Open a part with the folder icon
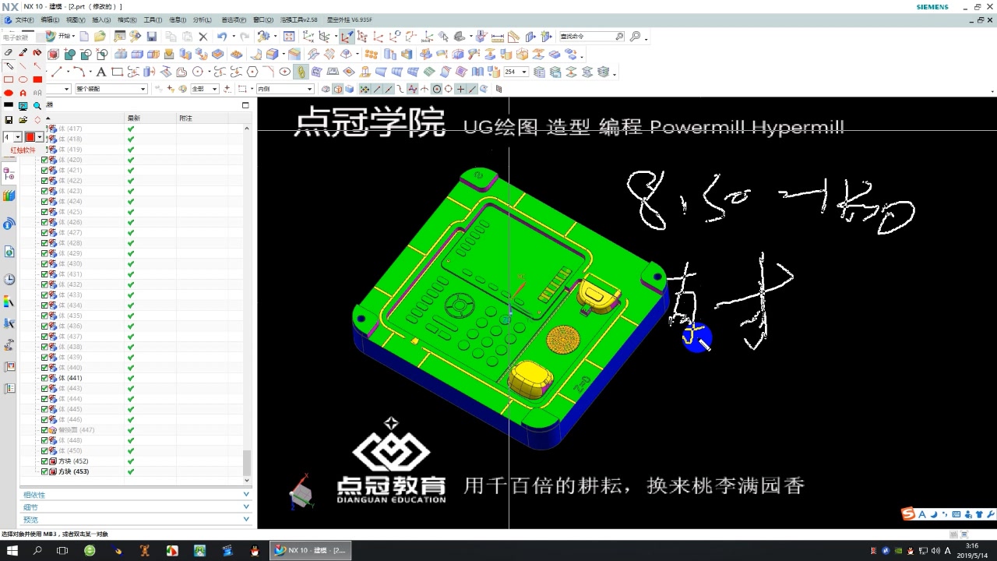The height and width of the screenshot is (561, 997). coord(99,37)
